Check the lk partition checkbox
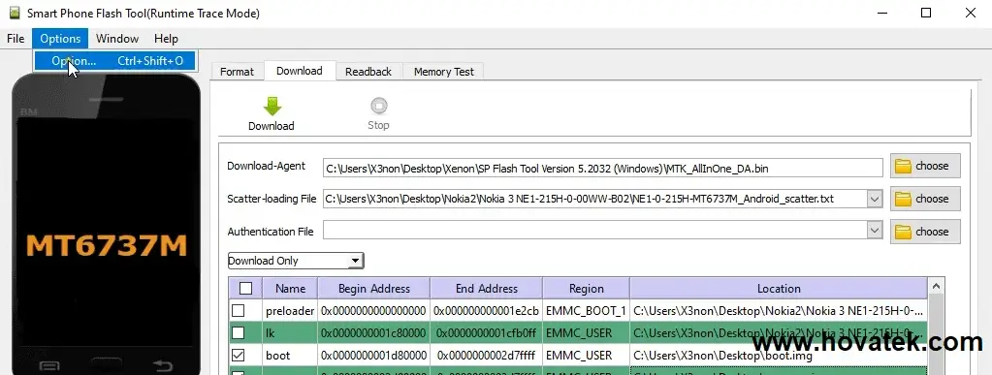Image resolution: width=992 pixels, height=375 pixels. (238, 332)
